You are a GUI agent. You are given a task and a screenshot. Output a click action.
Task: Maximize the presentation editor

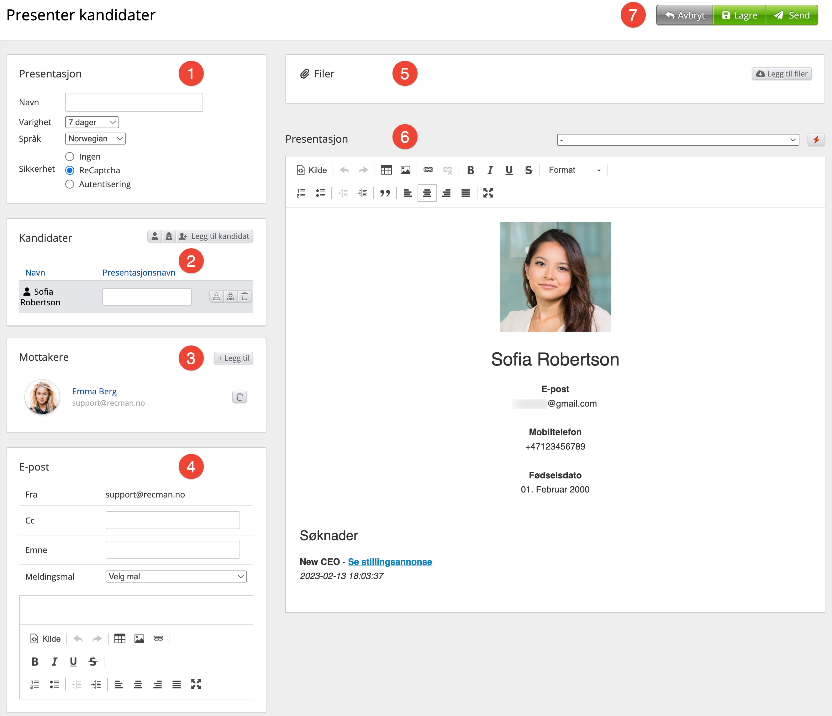click(x=488, y=193)
